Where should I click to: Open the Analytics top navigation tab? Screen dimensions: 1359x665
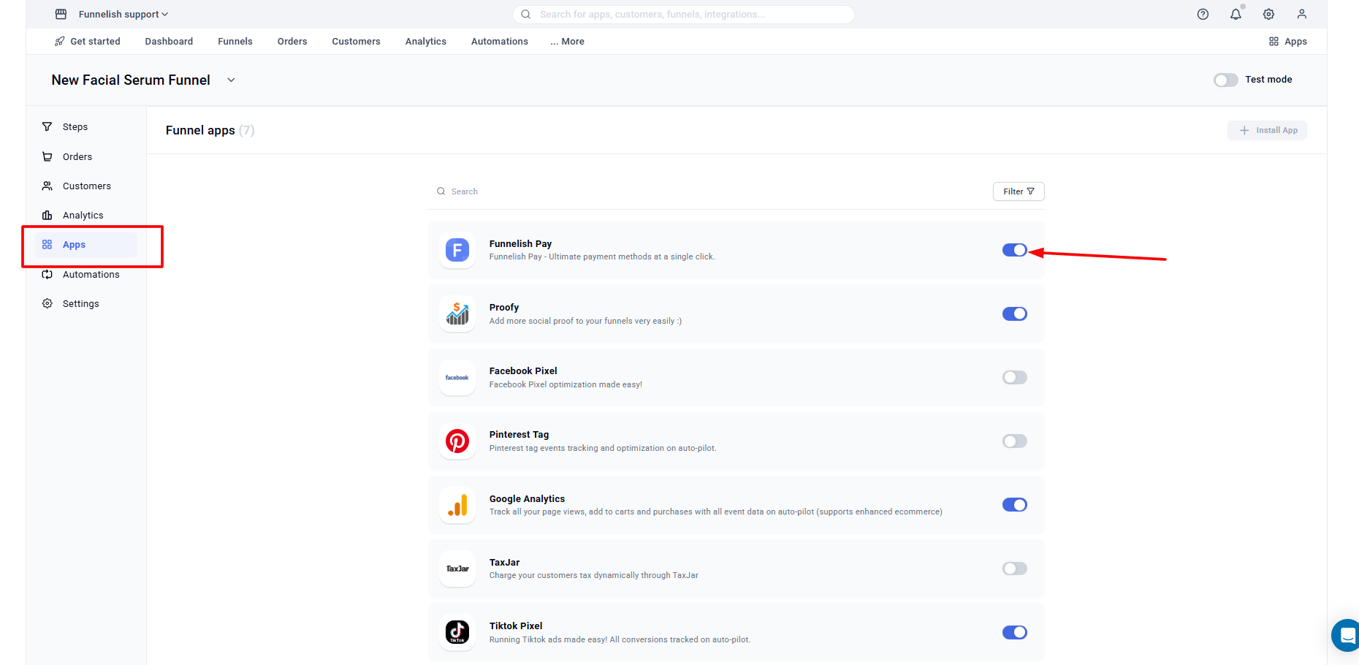click(425, 42)
